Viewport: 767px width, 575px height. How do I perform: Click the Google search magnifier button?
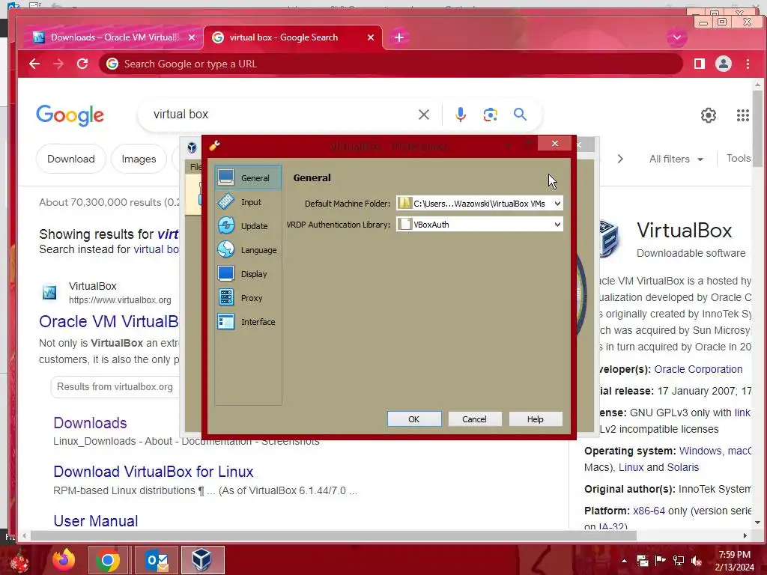[x=520, y=115]
